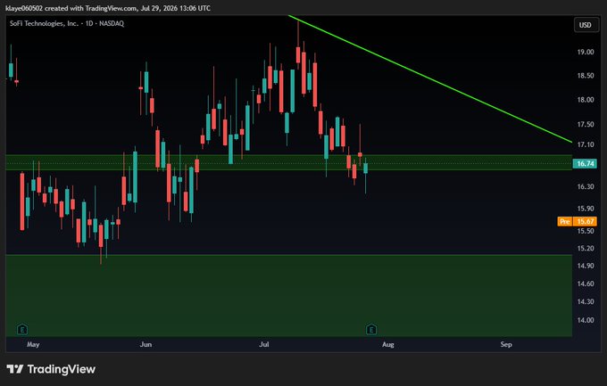This screenshot has height=386, width=607.
Task: Click the 18.00 price axis label
Action: coord(586,100)
